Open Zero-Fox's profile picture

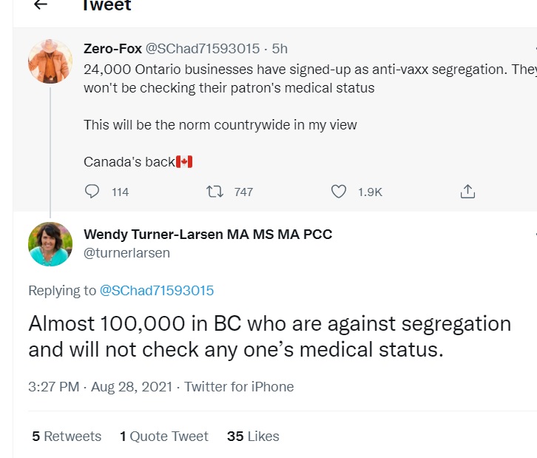pos(50,61)
